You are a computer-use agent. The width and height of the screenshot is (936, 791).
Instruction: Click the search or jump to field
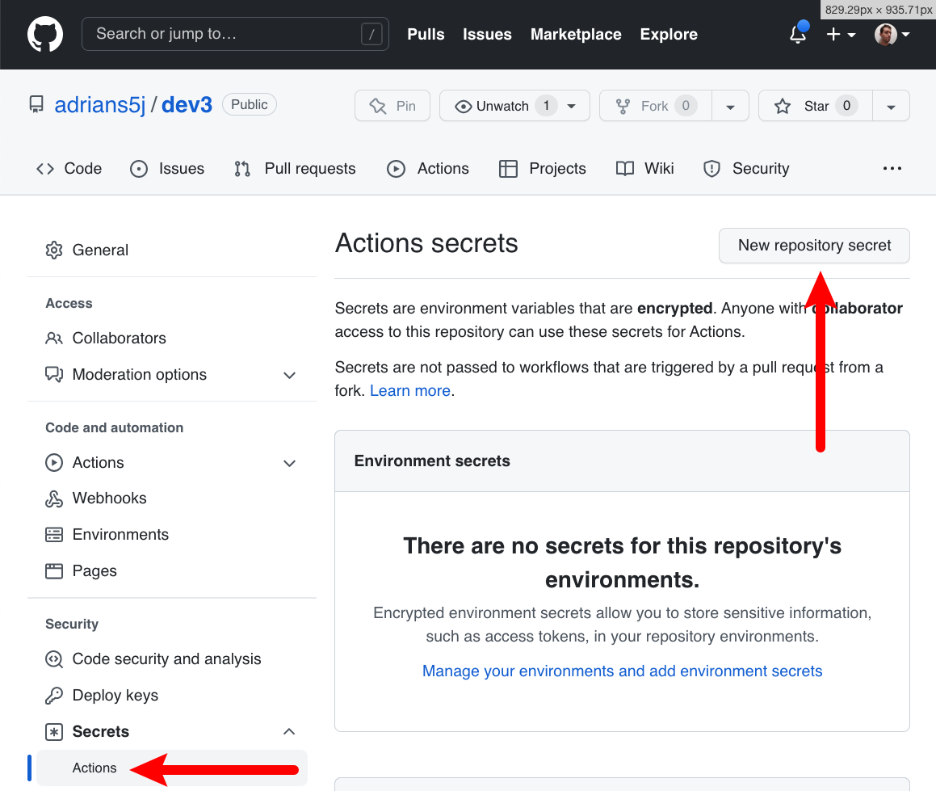234,34
